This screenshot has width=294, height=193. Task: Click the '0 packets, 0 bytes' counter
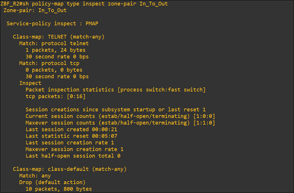click(x=54, y=70)
